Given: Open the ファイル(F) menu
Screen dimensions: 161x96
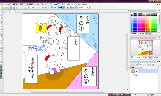Looking at the screenshot, I should [8, 4].
